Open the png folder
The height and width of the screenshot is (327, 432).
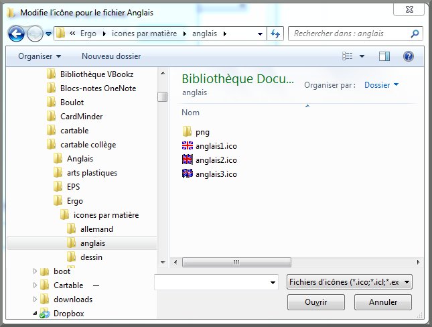(202, 132)
